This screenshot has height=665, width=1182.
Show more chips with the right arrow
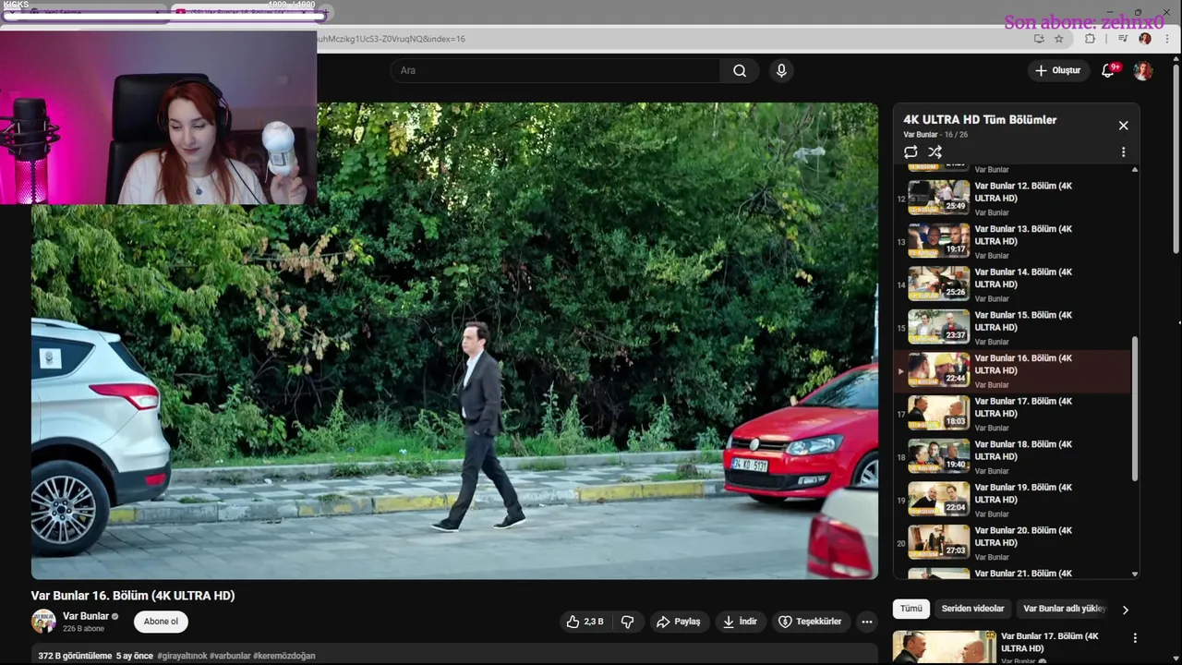point(1125,610)
